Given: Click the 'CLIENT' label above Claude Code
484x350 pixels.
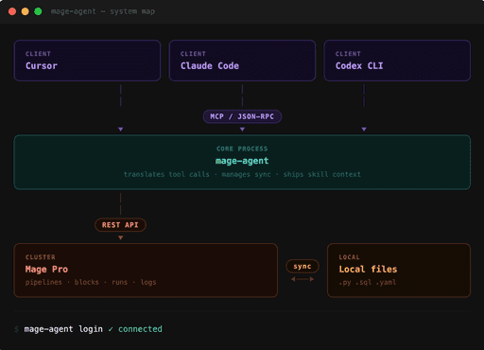Looking at the screenshot, I should (193, 54).
